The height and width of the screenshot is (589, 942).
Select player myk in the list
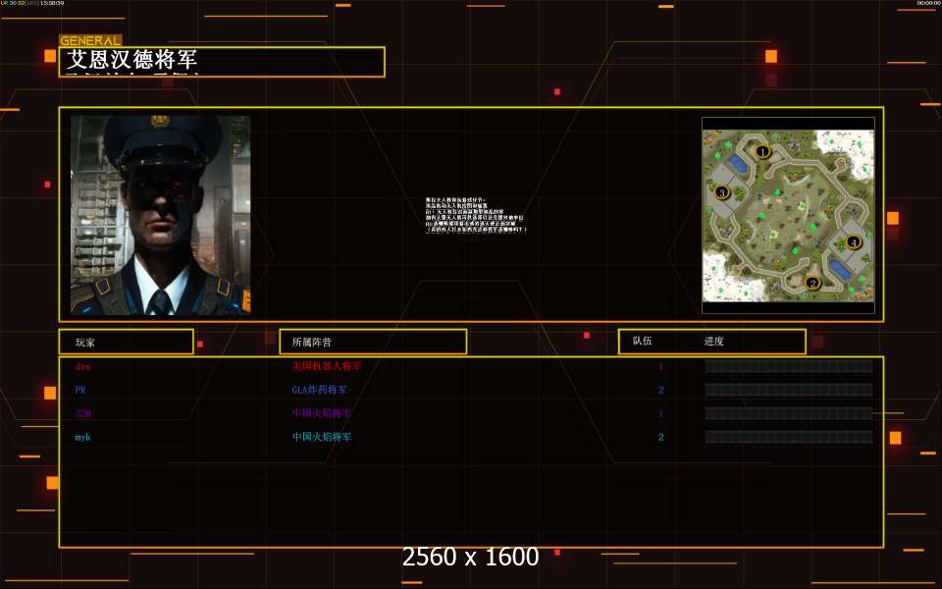(82, 437)
